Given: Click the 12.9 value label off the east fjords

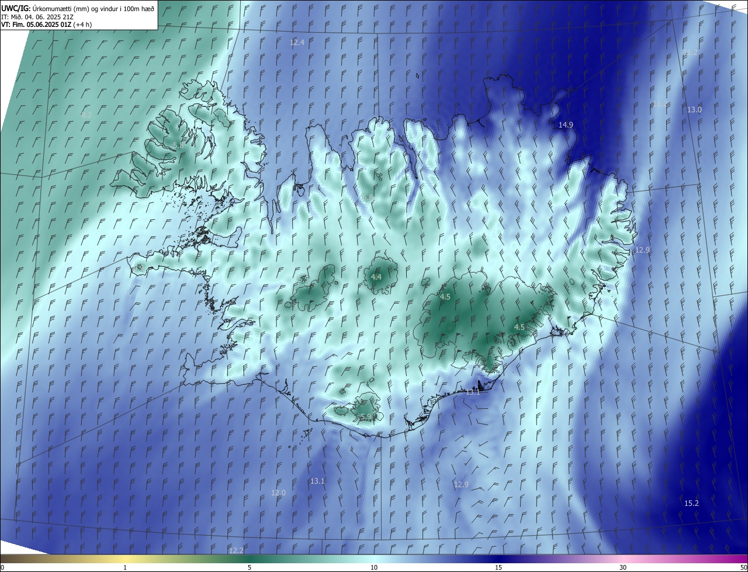Looking at the screenshot, I should 642,250.
